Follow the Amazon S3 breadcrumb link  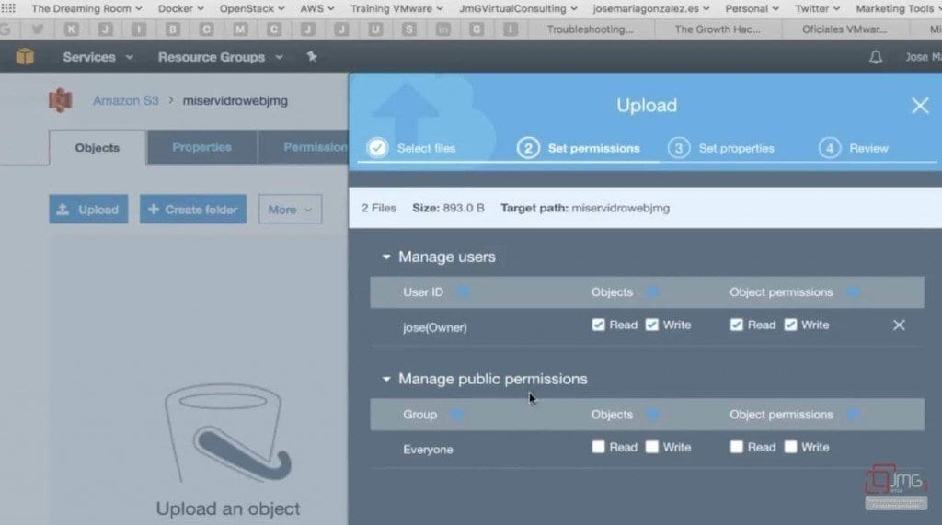(125, 100)
